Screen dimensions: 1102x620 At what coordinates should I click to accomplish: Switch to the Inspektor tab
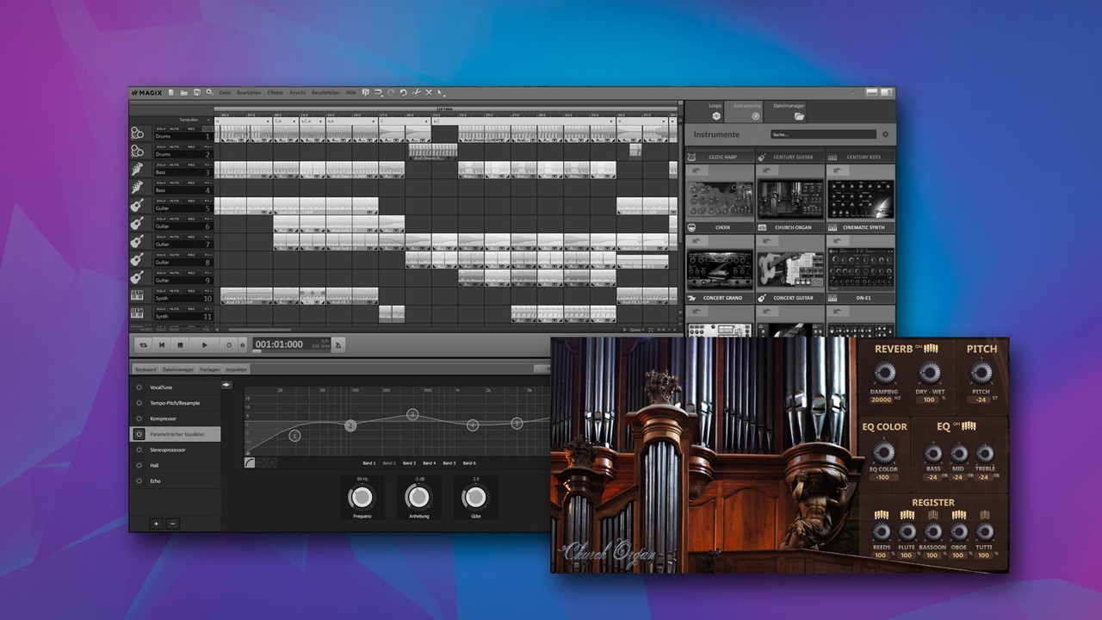pyautogui.click(x=237, y=369)
